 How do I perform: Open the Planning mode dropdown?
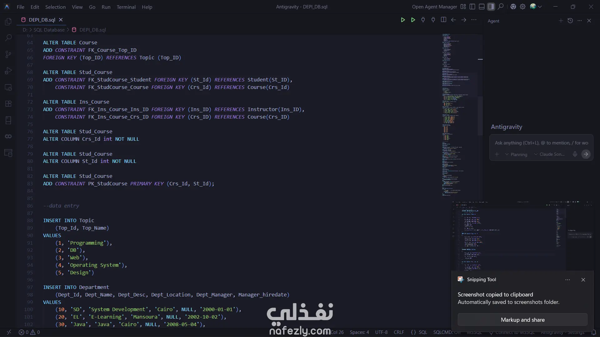click(516, 154)
